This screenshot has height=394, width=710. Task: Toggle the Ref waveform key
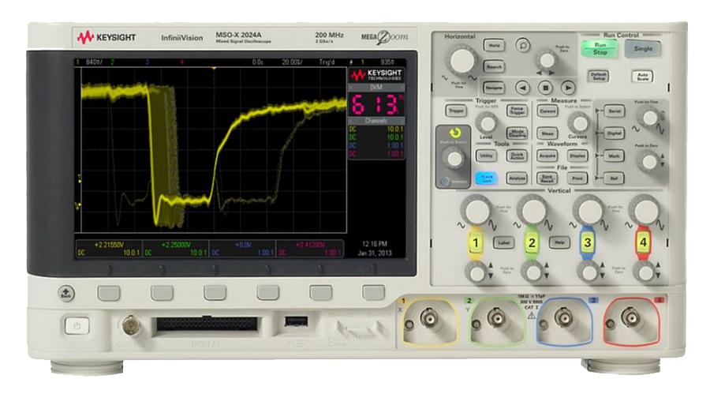coord(614,178)
